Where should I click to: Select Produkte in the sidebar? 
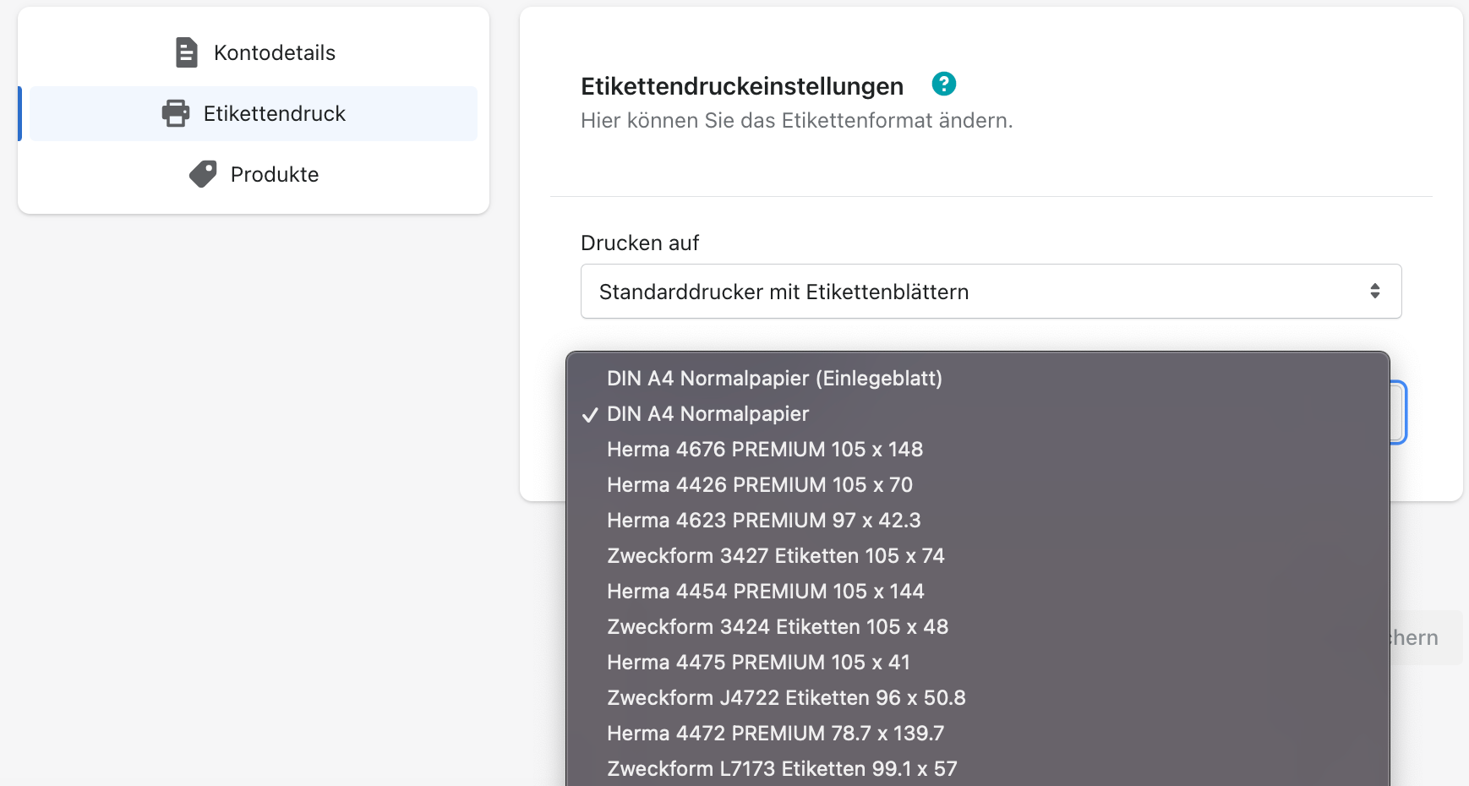point(254,174)
